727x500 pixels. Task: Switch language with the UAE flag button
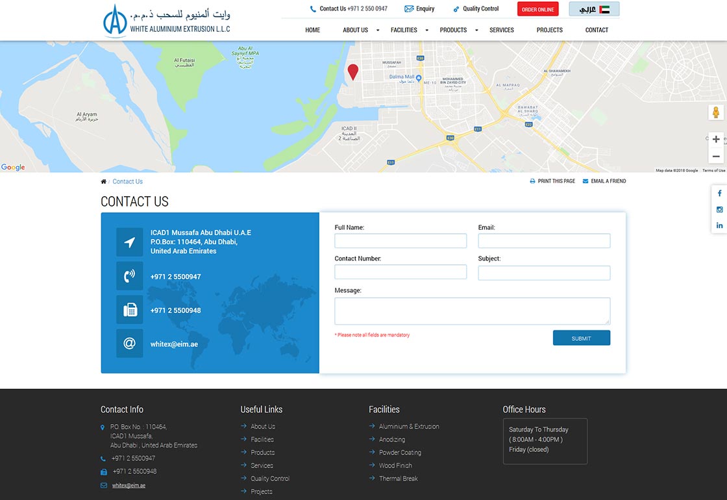pos(594,9)
